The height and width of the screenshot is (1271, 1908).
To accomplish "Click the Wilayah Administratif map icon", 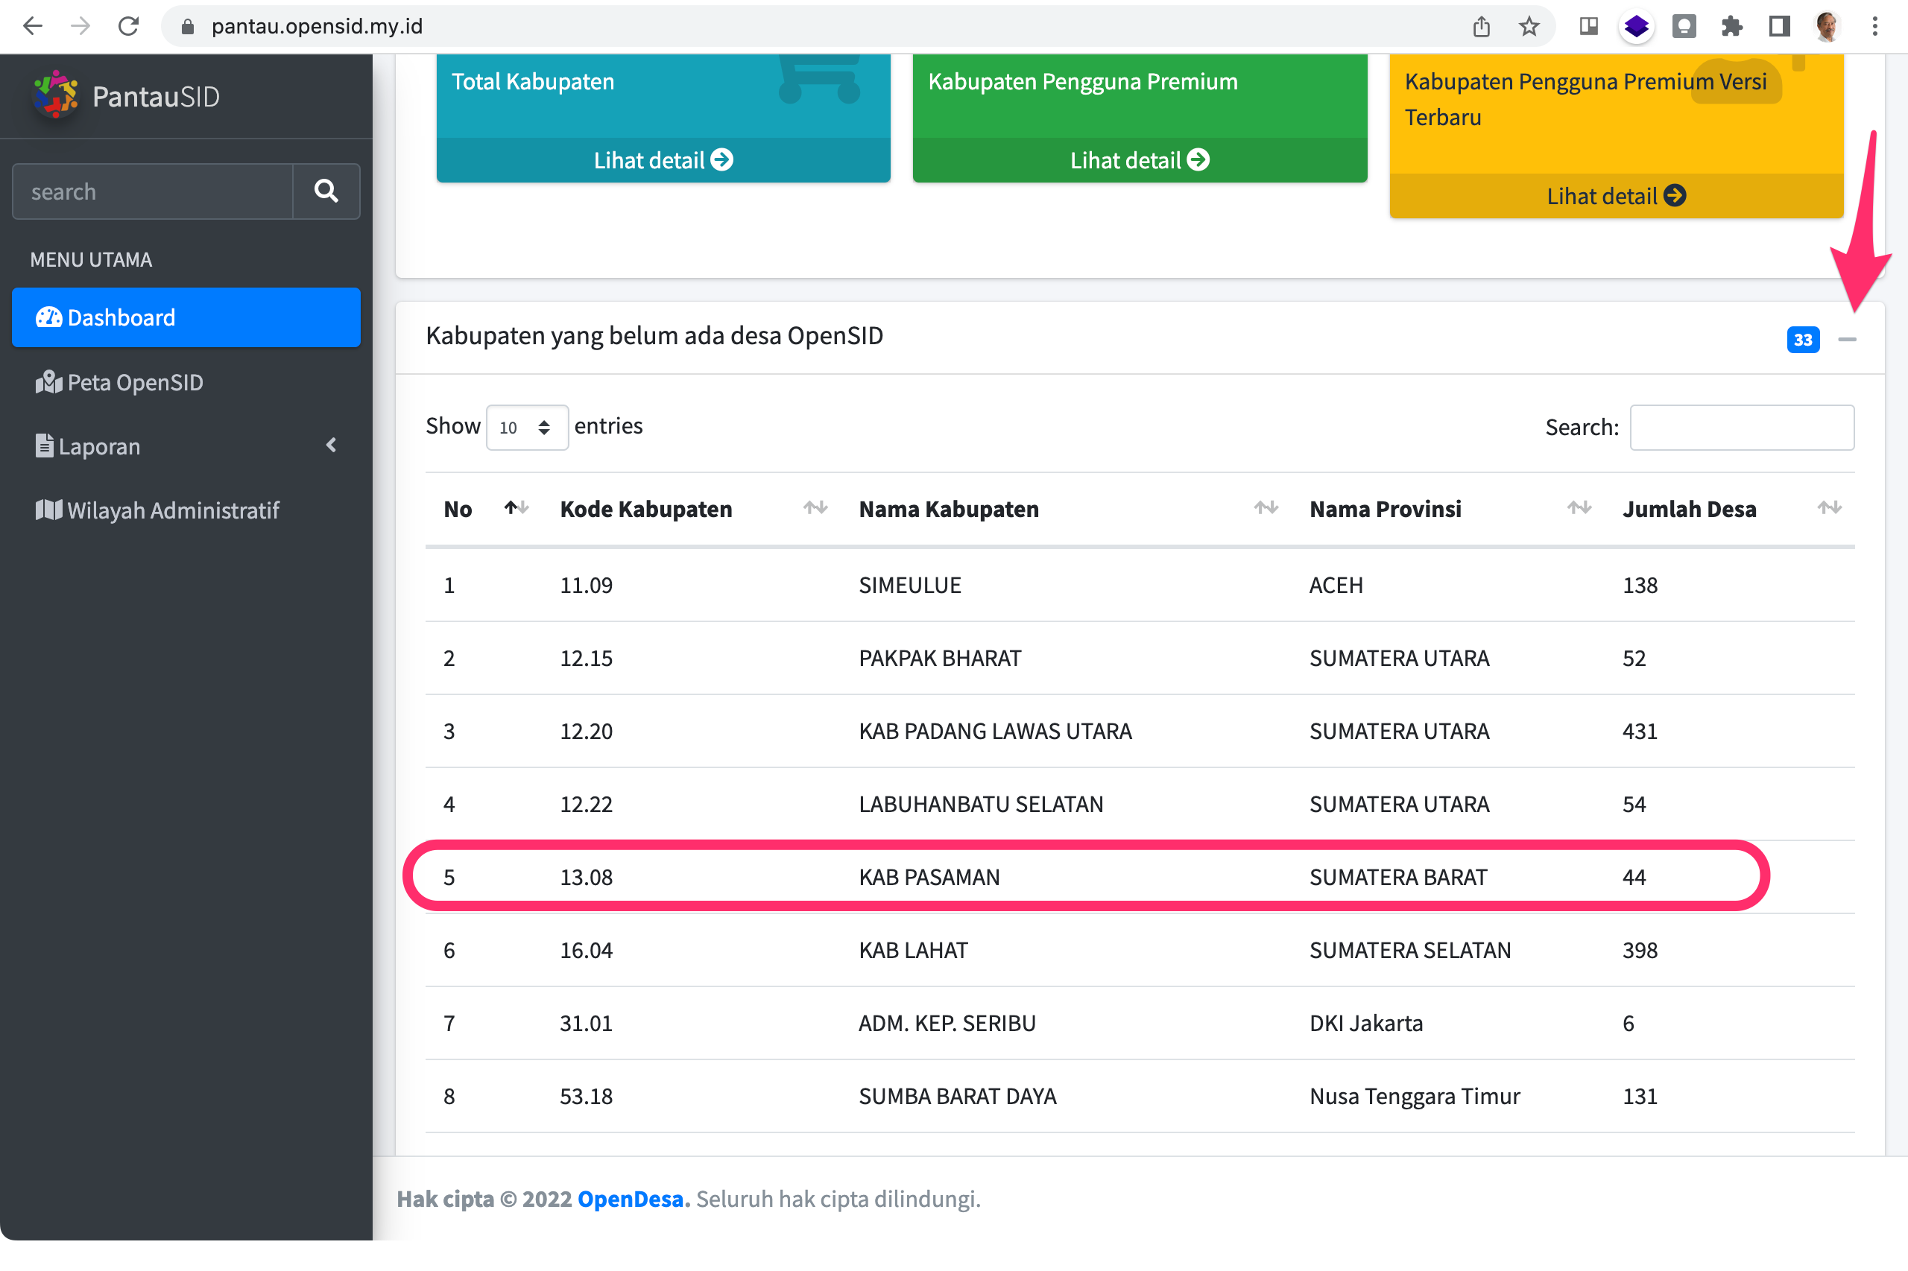I will 48,510.
